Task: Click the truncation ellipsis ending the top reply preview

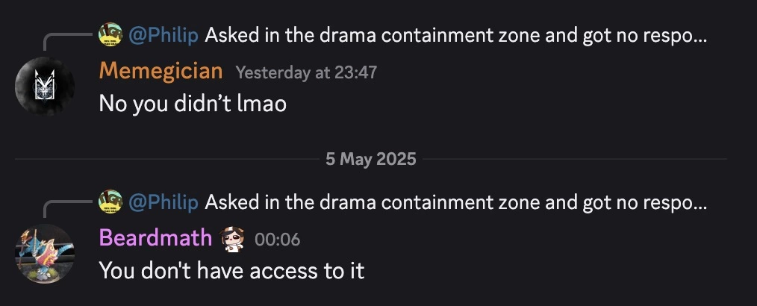Action: point(700,40)
